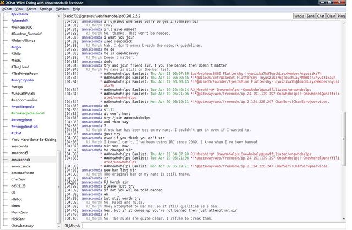Click the WhoIs button

click(299, 16)
